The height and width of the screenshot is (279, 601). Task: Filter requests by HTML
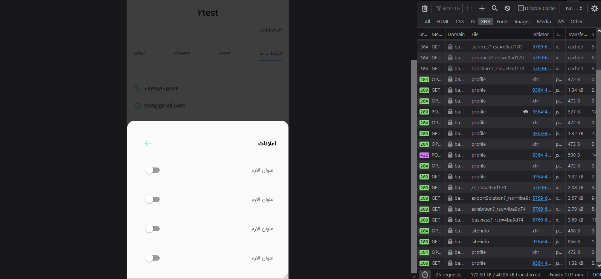click(x=443, y=21)
